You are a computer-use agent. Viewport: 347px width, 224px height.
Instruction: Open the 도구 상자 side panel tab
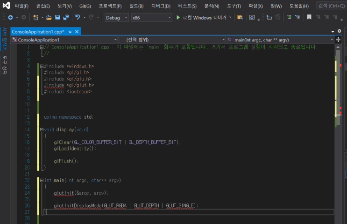[4, 65]
